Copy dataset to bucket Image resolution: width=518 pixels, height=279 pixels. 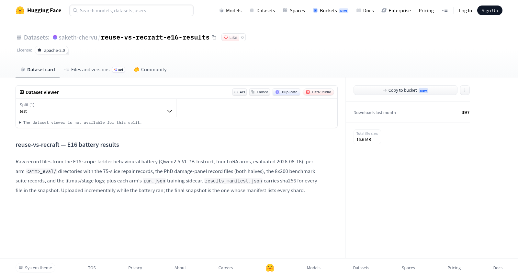405,90
